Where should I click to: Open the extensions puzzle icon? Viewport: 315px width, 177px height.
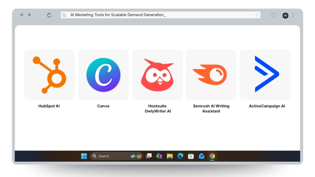coord(273,15)
